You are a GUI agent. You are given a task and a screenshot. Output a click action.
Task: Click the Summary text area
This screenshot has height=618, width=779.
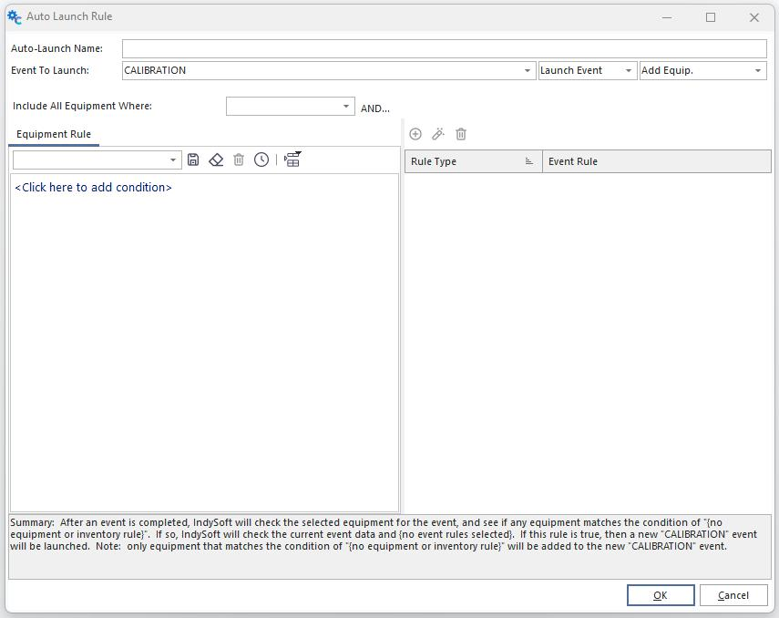[x=390, y=547]
